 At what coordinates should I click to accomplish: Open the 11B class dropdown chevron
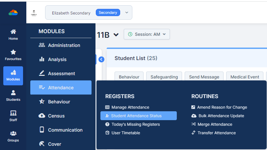[116, 35]
